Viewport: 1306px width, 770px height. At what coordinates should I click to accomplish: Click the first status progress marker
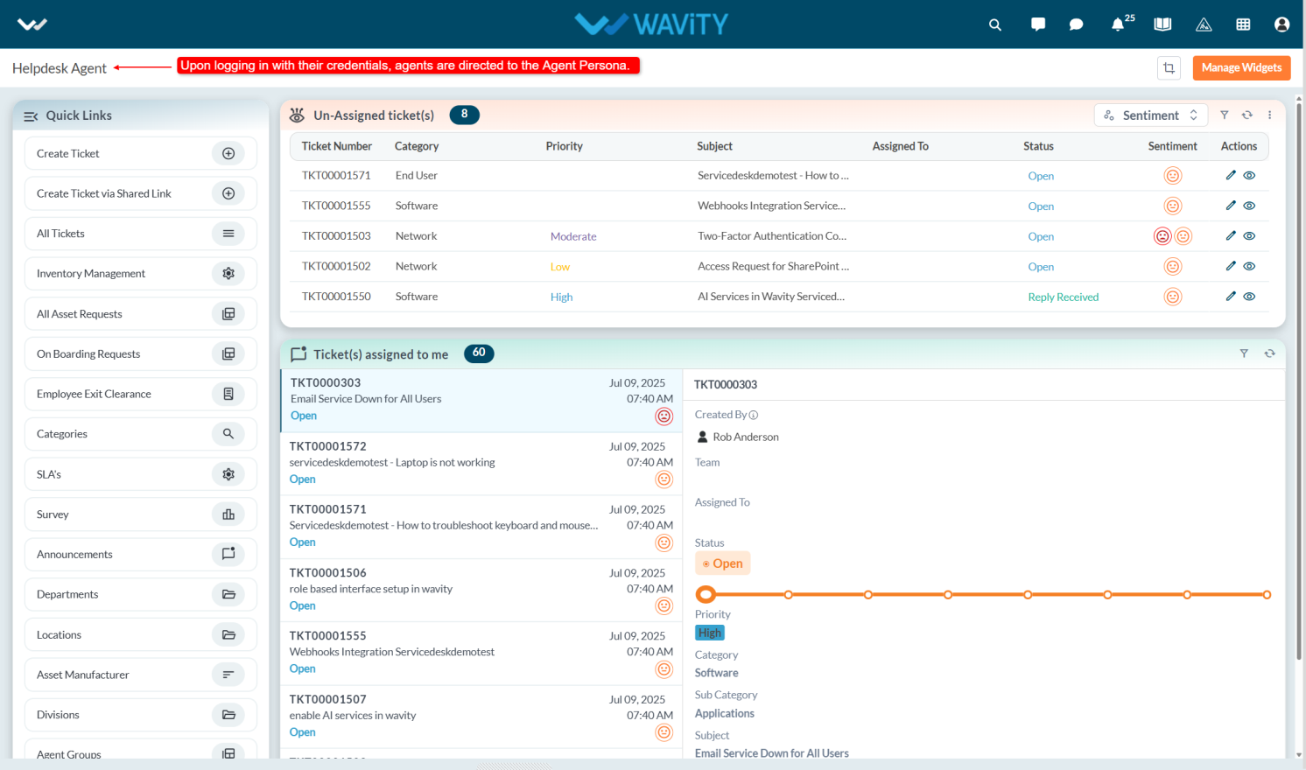706,595
